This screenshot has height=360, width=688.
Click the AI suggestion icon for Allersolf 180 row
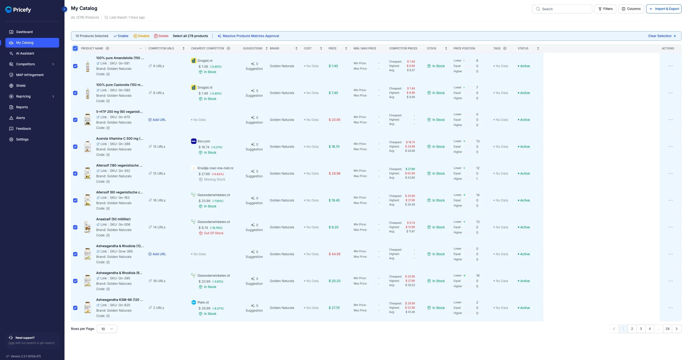(253, 171)
